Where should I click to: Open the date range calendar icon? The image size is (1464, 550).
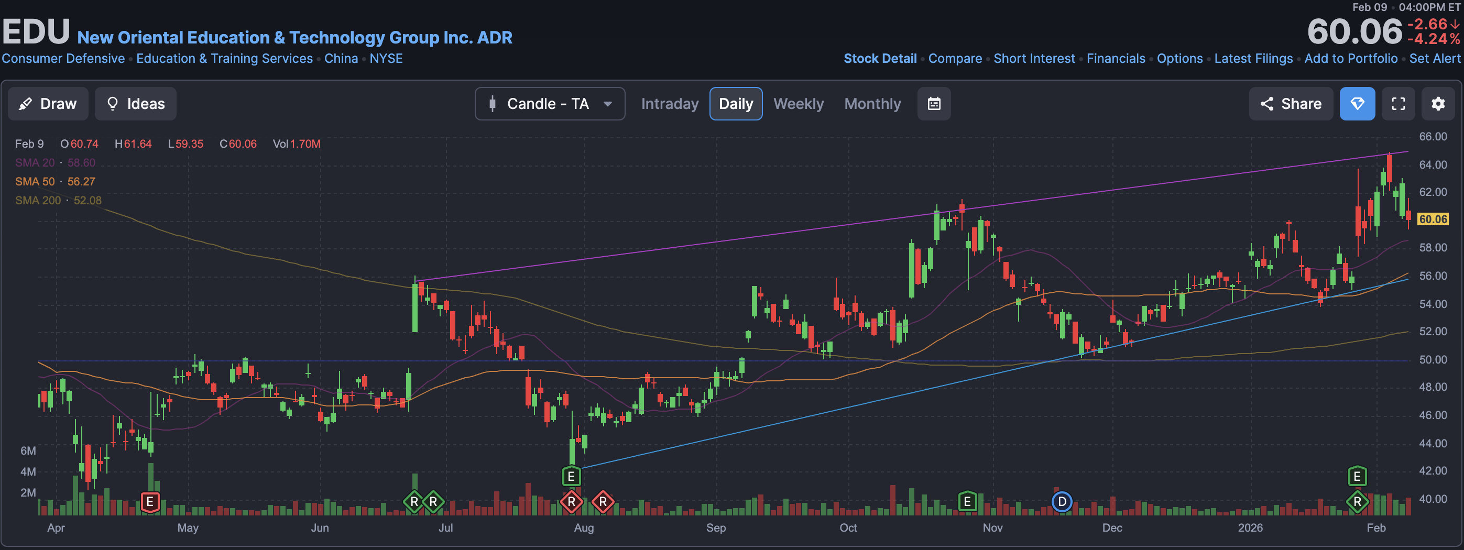934,103
